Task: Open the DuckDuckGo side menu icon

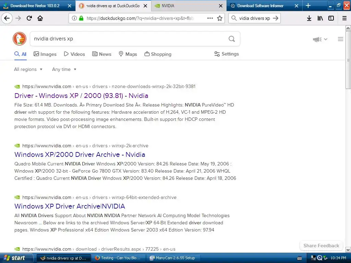Action: tap(340, 39)
